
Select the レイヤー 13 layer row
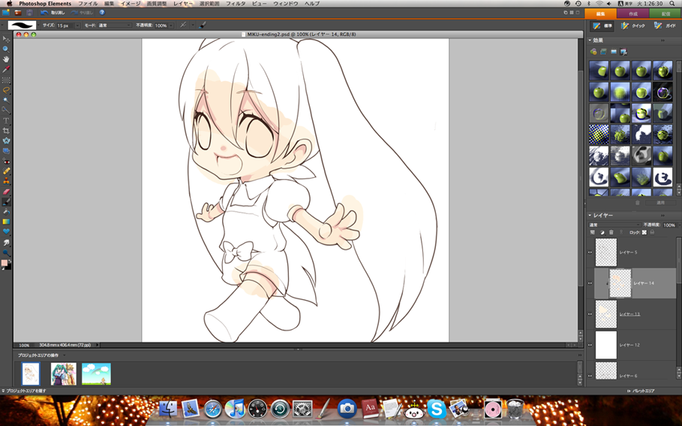(x=635, y=313)
